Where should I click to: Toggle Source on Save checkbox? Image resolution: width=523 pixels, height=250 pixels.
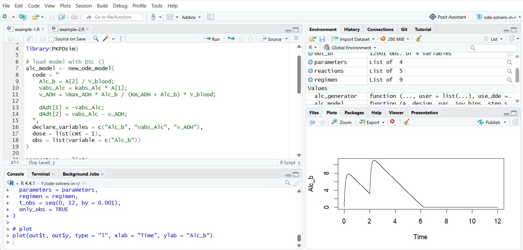point(51,39)
